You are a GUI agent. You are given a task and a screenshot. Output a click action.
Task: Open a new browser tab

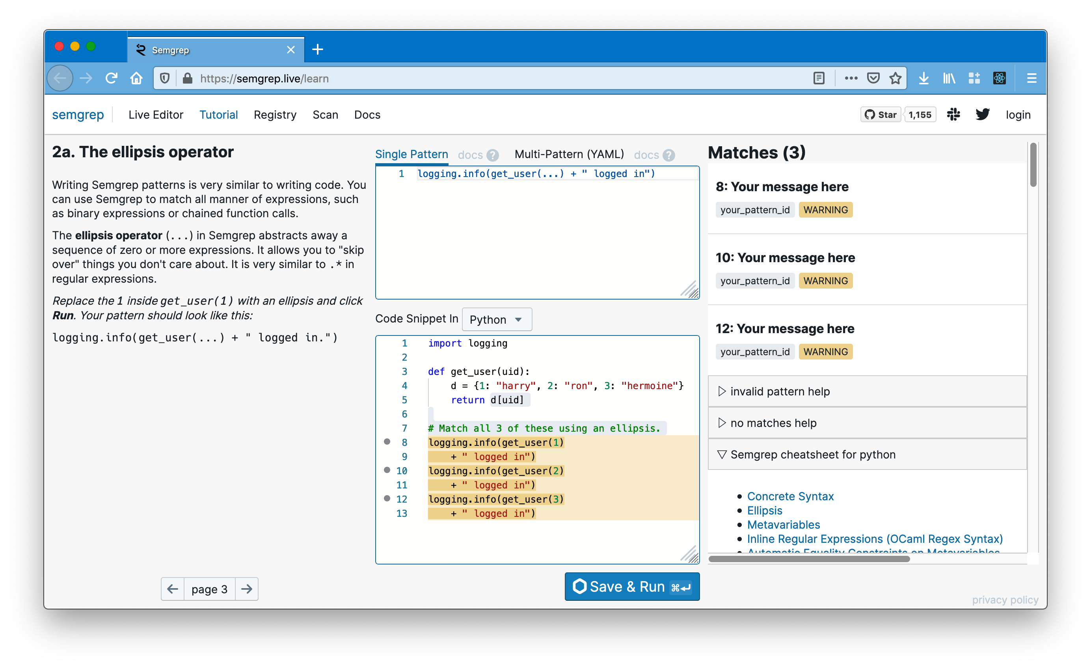pyautogui.click(x=317, y=49)
